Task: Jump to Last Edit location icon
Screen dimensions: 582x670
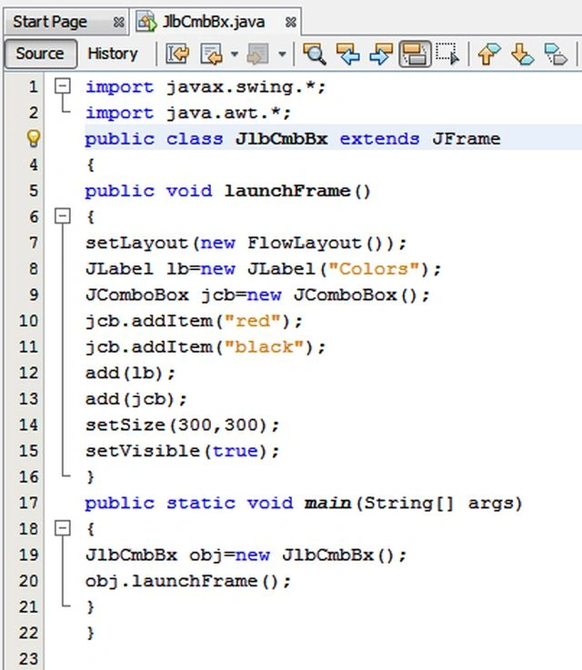Action: (177, 55)
